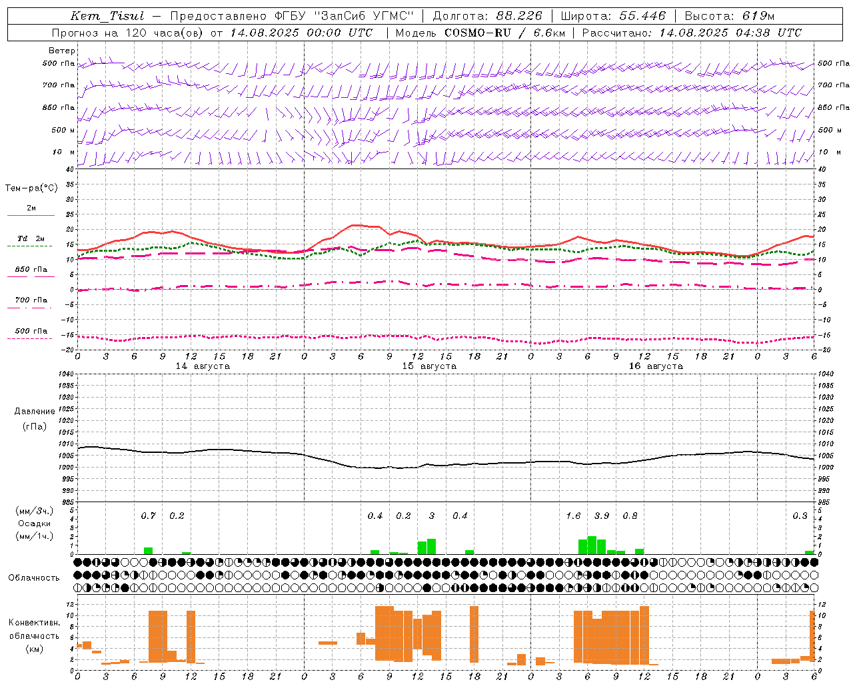This screenshot has height=682, width=853.
Task: Click the precipitation value '3' on 15 August
Action: click(432, 515)
